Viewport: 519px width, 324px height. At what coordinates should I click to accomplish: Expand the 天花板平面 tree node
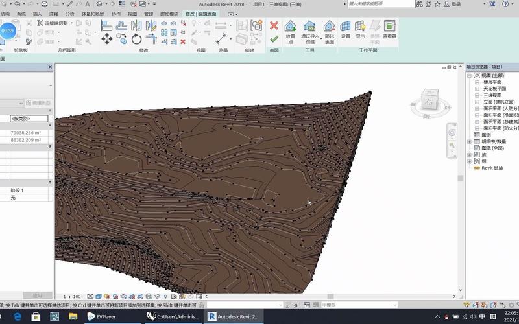point(477,89)
